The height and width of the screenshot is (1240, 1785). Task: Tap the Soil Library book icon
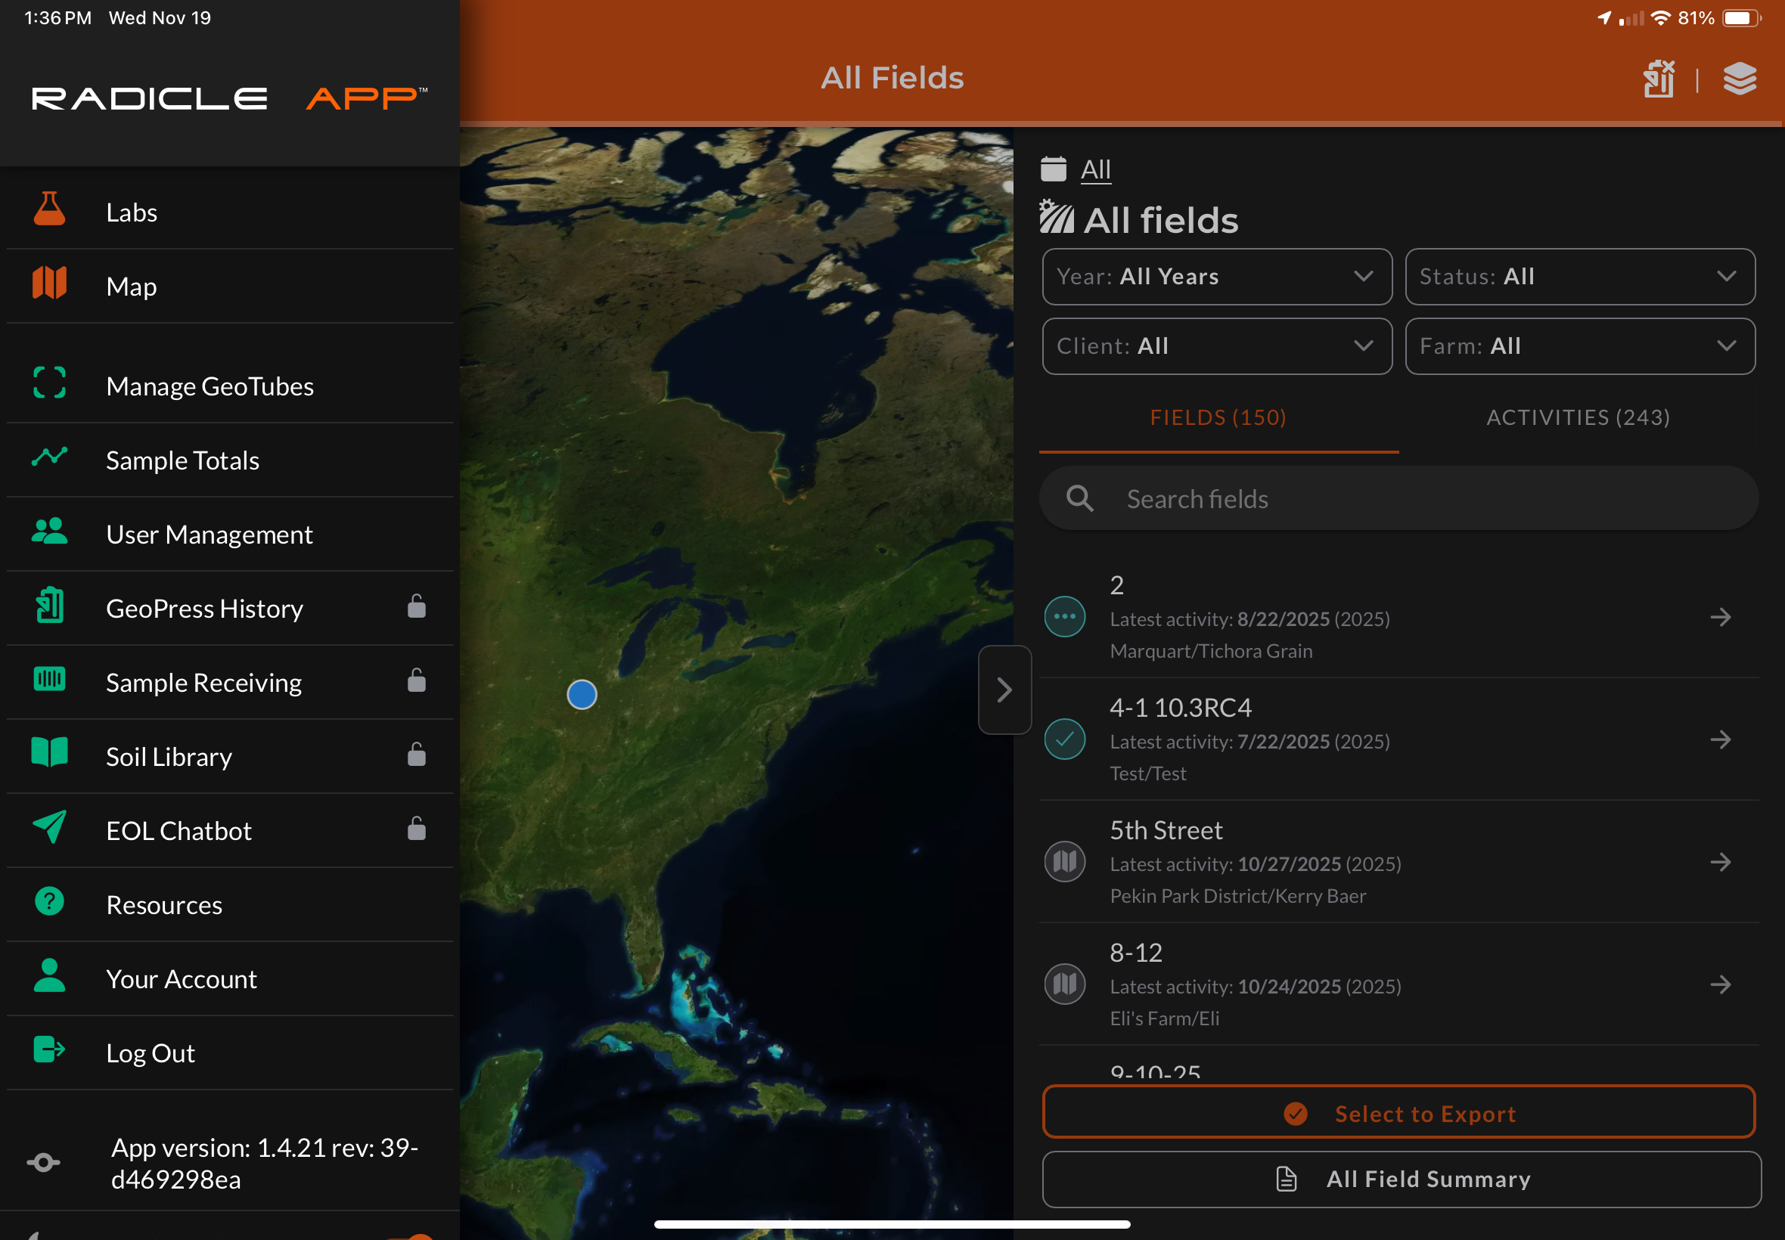click(x=50, y=753)
